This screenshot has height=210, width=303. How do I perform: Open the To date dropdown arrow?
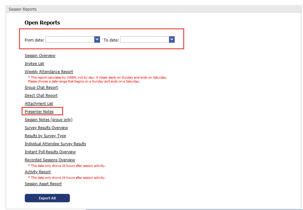click(172, 39)
